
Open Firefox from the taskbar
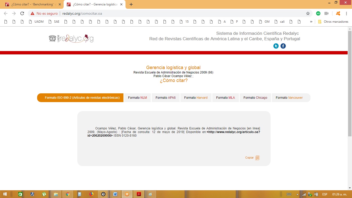click(x=91, y=194)
